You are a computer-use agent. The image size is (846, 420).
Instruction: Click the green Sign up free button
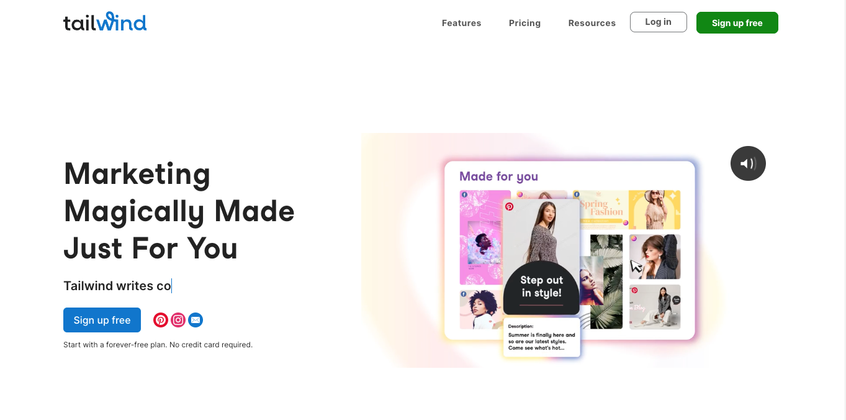pyautogui.click(x=737, y=22)
